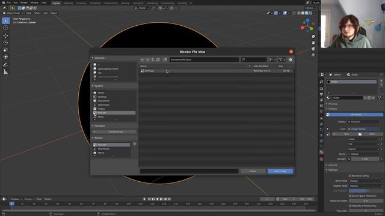
Task: Open the Render properties tab icon
Action: coord(321,89)
